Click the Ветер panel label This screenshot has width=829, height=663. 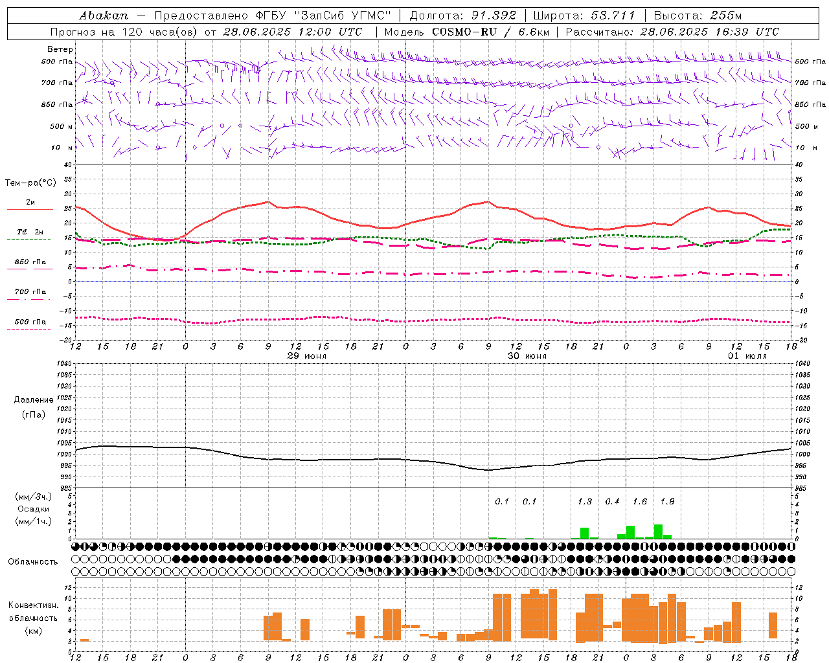60,49
